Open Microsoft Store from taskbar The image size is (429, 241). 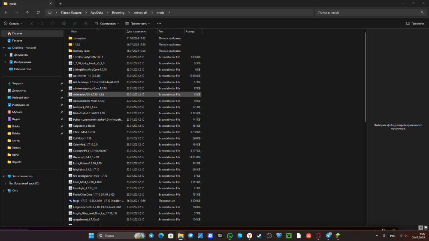coord(171,235)
